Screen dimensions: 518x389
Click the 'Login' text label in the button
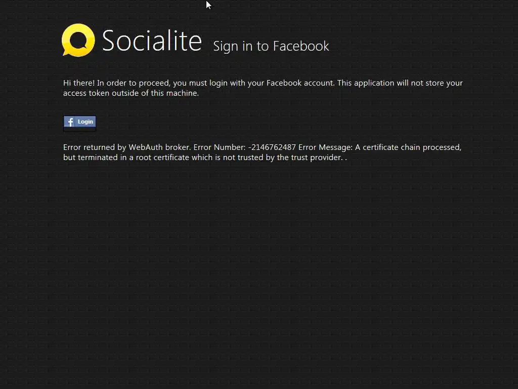pyautogui.click(x=85, y=122)
